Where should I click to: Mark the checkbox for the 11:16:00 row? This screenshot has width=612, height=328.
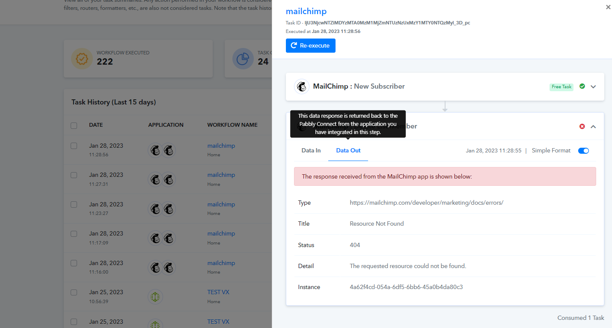(74, 263)
